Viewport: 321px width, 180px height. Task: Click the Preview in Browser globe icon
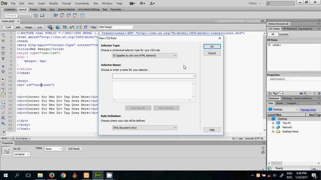[x=58, y=27]
